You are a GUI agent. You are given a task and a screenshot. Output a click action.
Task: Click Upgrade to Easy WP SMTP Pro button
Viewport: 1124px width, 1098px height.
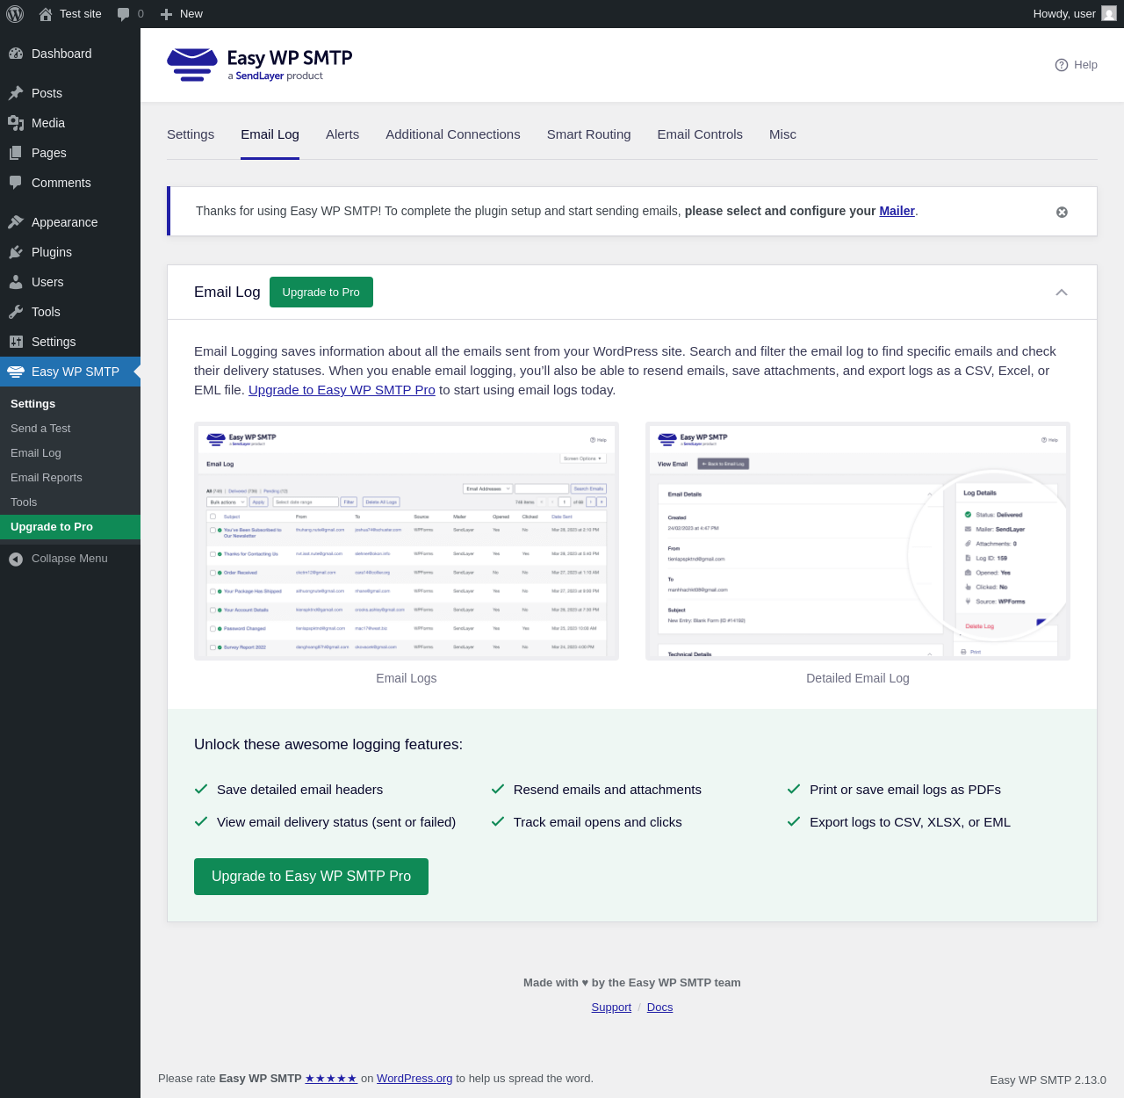point(311,877)
